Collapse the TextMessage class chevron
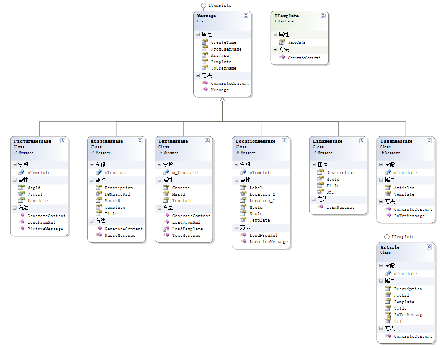446x348 pixels. pos(208,141)
